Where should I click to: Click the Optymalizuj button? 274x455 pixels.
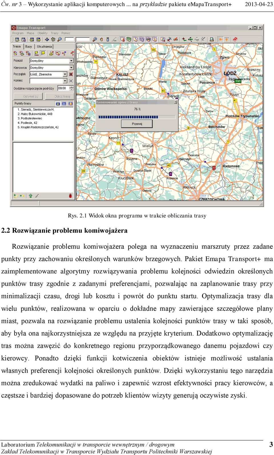click(28, 97)
